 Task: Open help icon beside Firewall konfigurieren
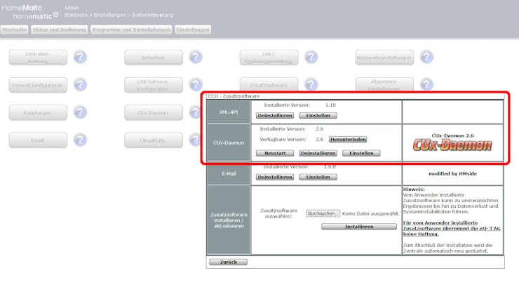(80, 85)
